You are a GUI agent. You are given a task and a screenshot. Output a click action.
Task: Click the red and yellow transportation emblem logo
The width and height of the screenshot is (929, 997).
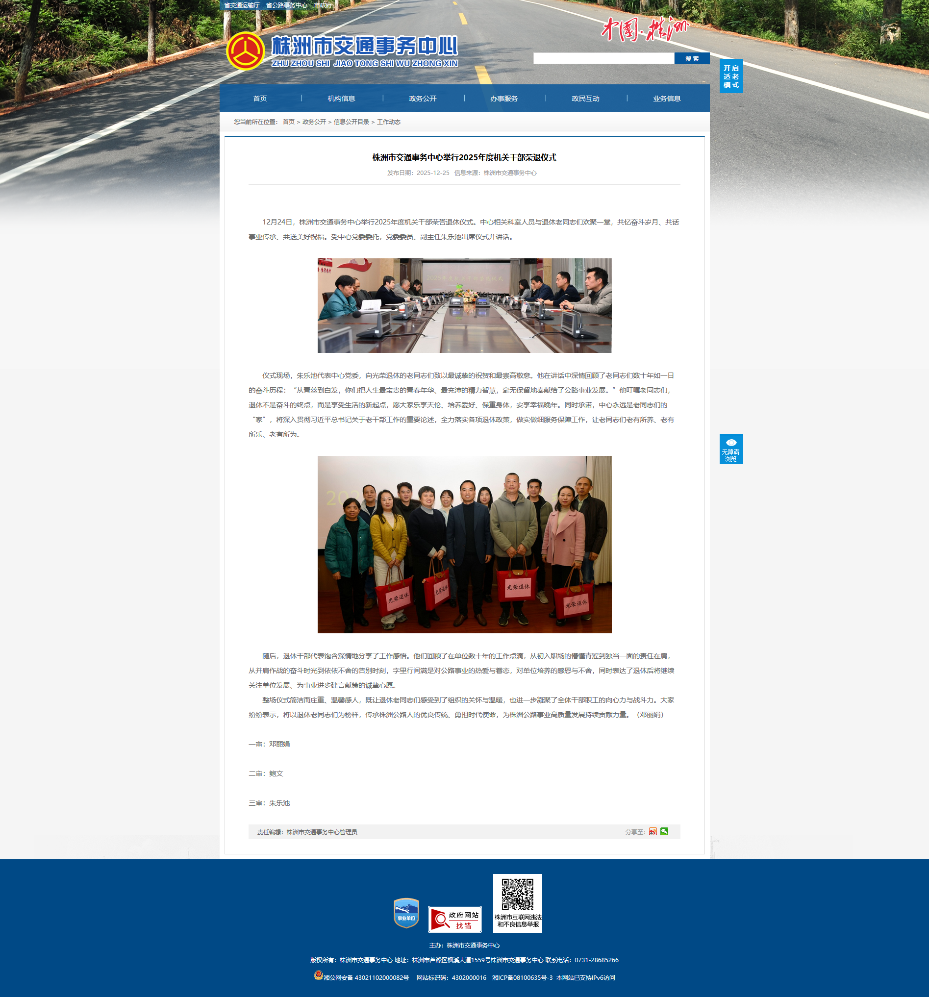coord(245,51)
